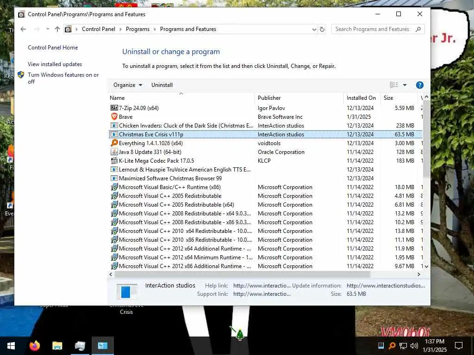Open the Windows Start menu
474x355 pixels.
click(x=11, y=346)
